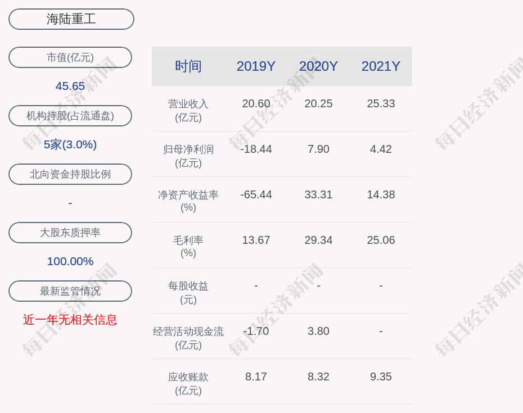Click the gross margin value 13.67

point(256,240)
